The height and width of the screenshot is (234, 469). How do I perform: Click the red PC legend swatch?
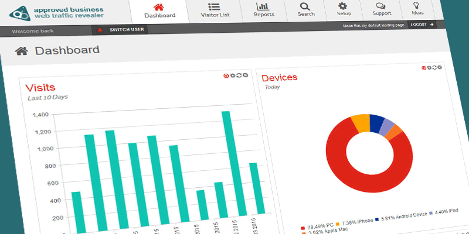(303, 228)
